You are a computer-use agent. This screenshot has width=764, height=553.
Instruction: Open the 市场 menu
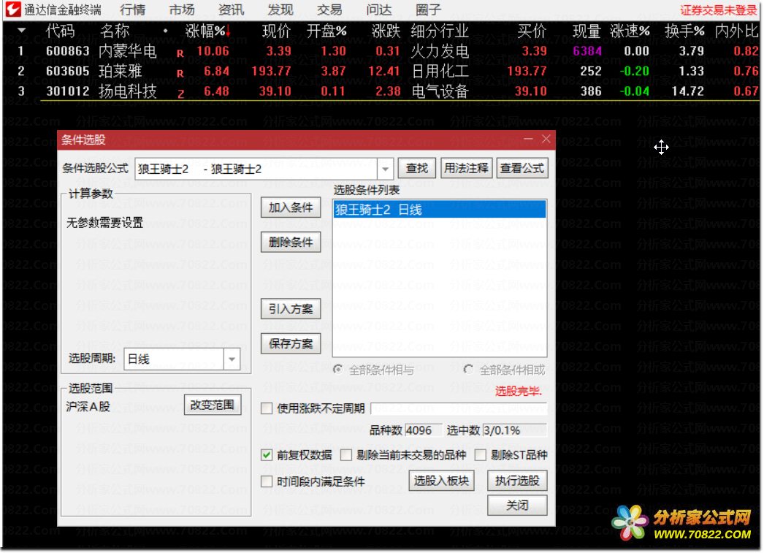point(182,9)
